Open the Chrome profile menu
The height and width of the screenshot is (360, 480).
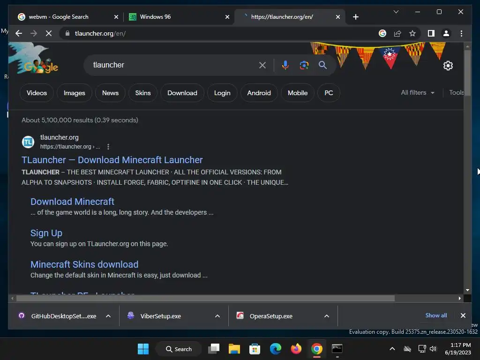click(446, 33)
